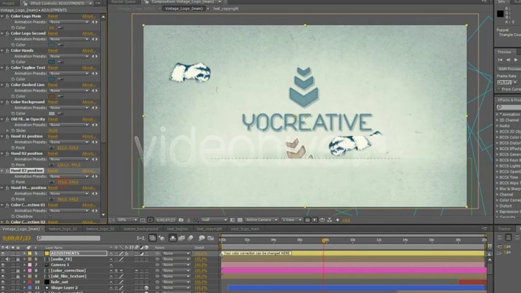Enable frame blending icon in timeline
The image size is (521, 293).
[181, 238]
